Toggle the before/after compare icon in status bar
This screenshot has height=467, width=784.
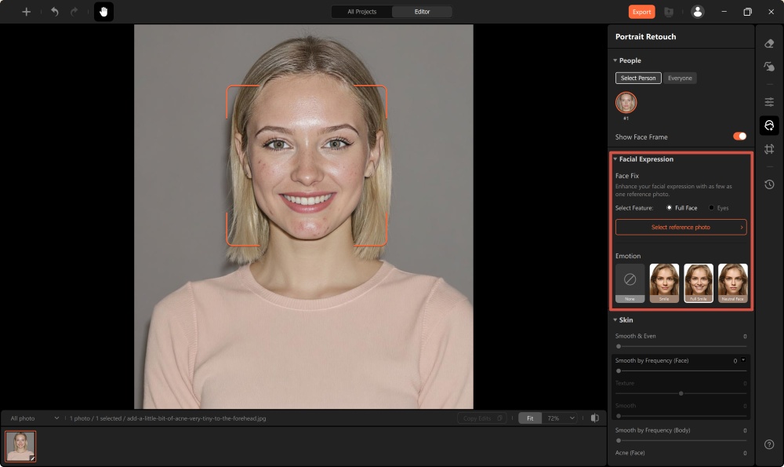(597, 418)
